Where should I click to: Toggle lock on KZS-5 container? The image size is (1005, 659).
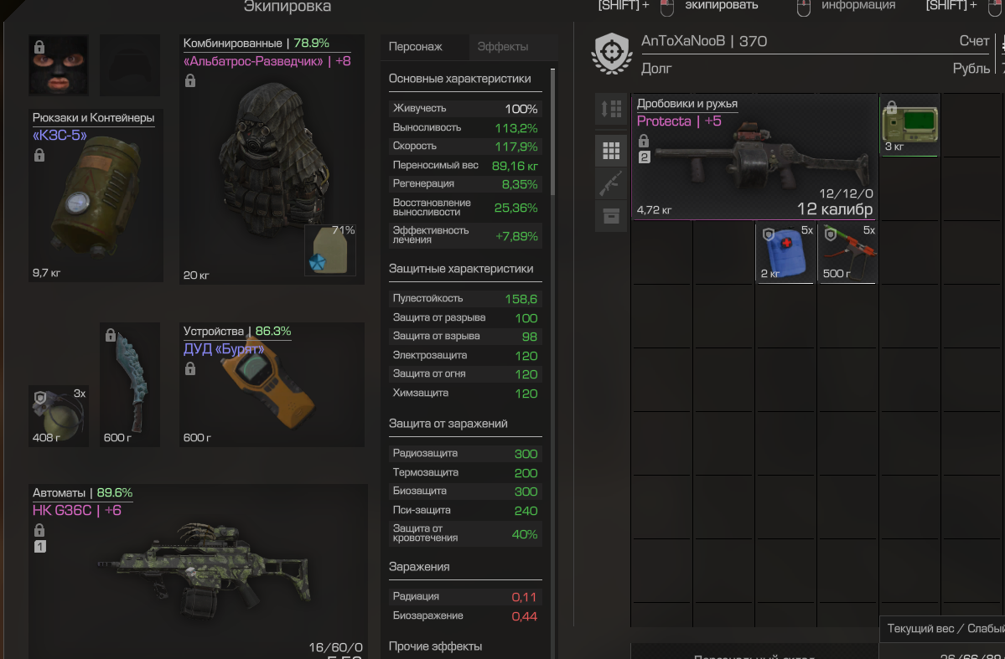39,155
